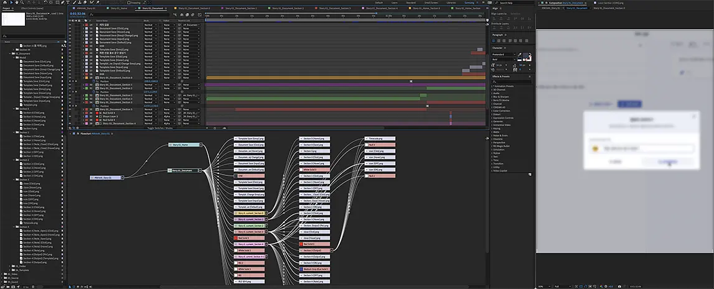This screenshot has height=289, width=714.
Task: Select the Pen tool in toolbar
Action: tap(62, 2)
